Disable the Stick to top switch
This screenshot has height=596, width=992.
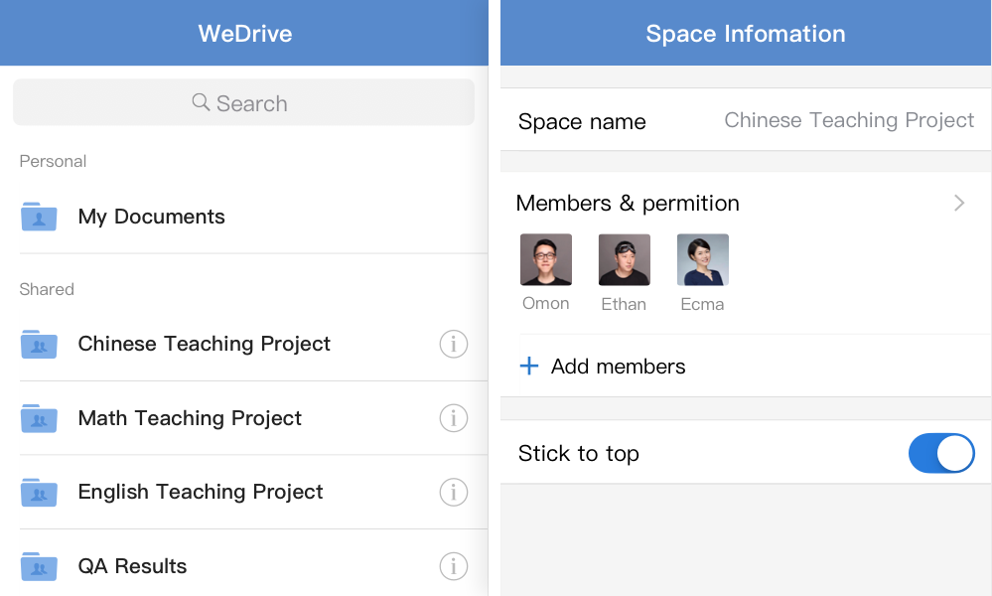pyautogui.click(x=940, y=453)
